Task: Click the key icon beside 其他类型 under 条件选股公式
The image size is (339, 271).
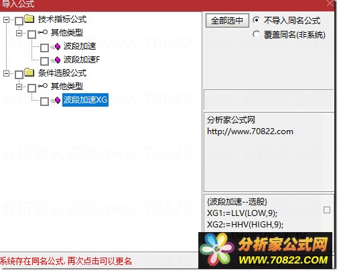Action: [42, 86]
